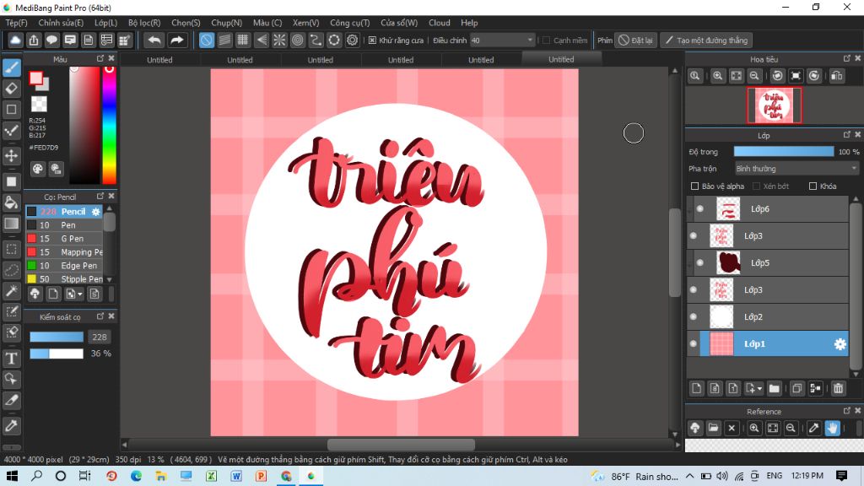Screen dimensions: 864x486
Task: Check the Khóa layer lock checkbox
Action: [813, 186]
